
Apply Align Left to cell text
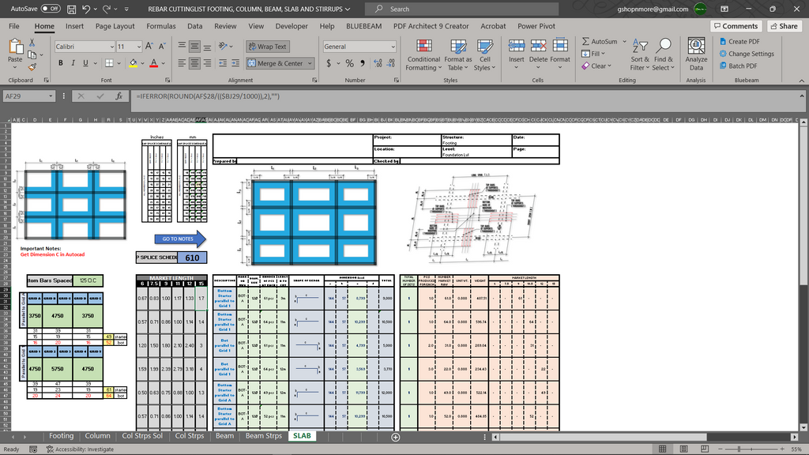click(x=182, y=63)
